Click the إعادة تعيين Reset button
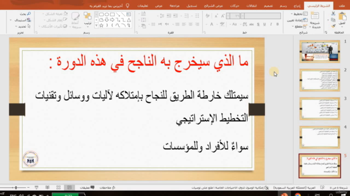The width and height of the screenshot is (350, 196). tap(297, 20)
